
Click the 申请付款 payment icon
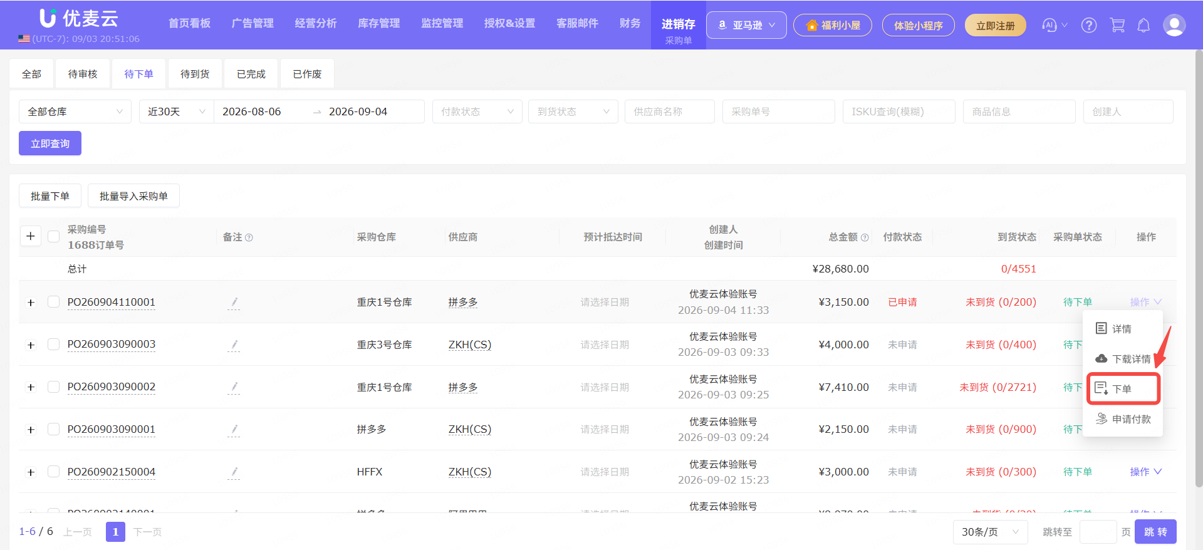(1101, 418)
